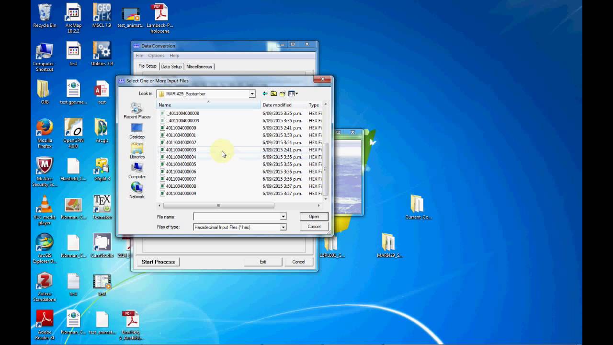Open the Options menu in Data Conversion
Viewport: 613px width, 345px height.
156,56
